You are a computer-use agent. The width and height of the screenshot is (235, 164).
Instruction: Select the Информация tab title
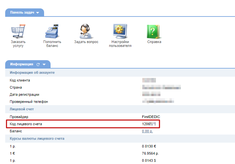point(21,64)
